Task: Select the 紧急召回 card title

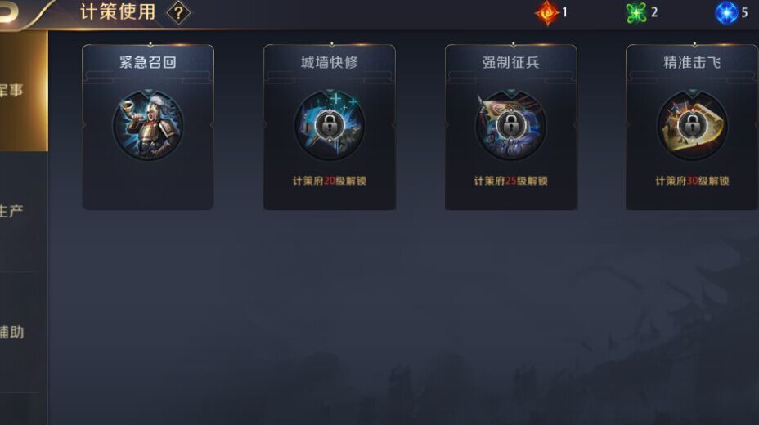Action: (x=148, y=62)
